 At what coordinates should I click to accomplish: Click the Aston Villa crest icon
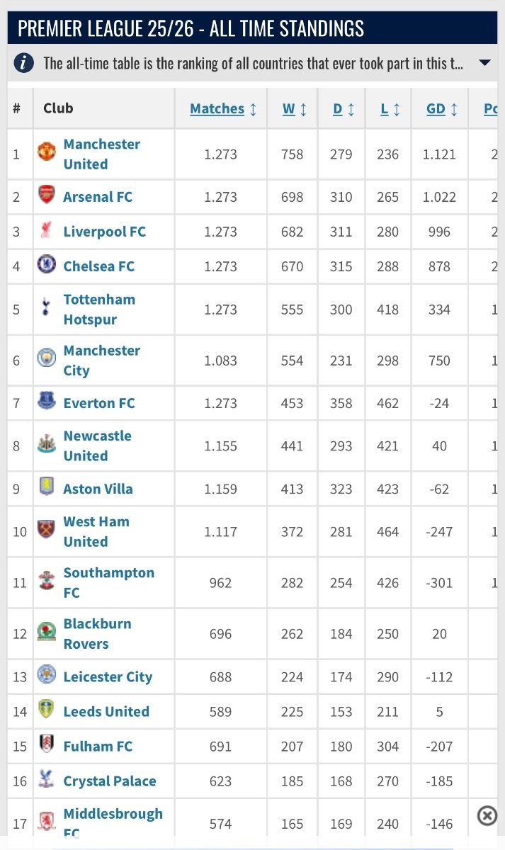tap(46, 488)
